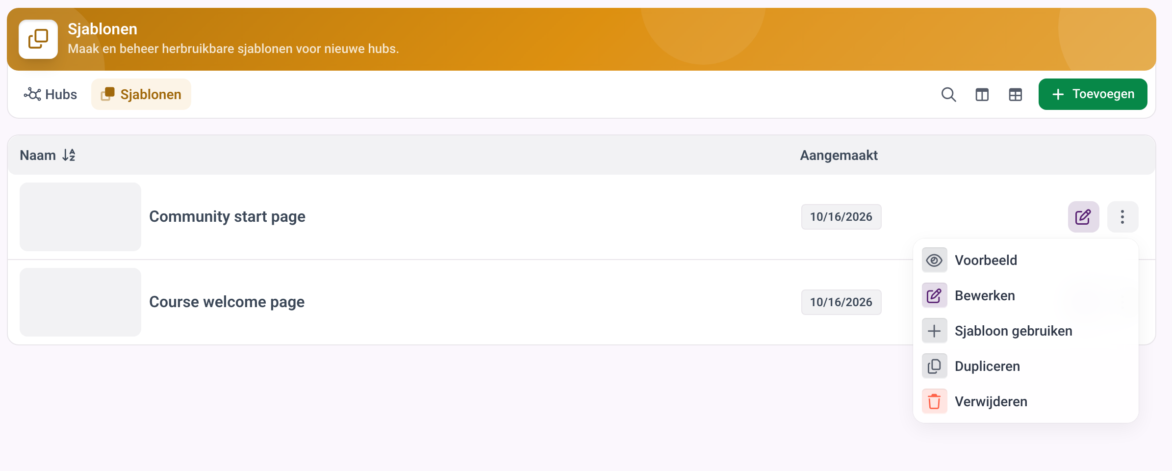Viewport: 1172px width, 471px height.
Task: Click the Aangemaakt column header
Action: click(x=839, y=155)
